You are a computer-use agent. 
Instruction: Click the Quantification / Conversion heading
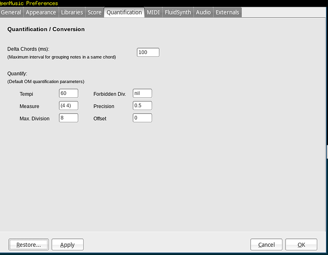pos(46,29)
